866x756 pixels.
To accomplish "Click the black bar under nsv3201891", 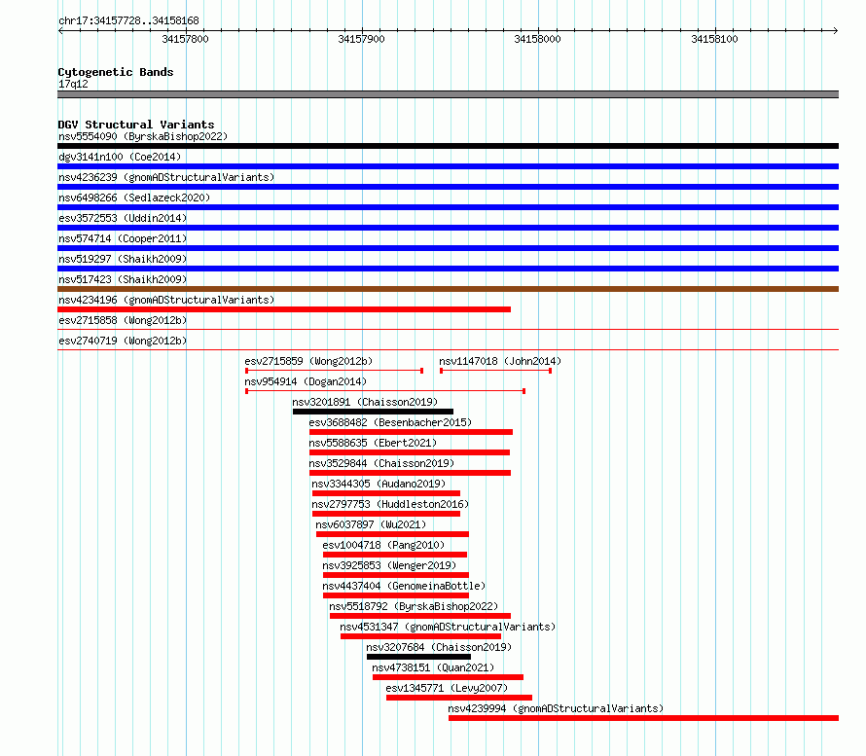I will pyautogui.click(x=373, y=412).
